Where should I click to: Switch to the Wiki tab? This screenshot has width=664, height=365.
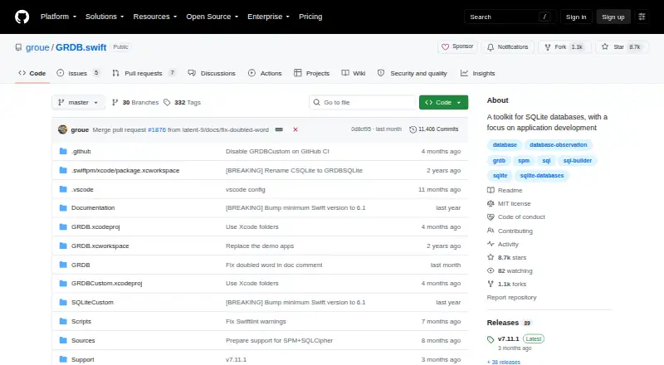coord(354,73)
